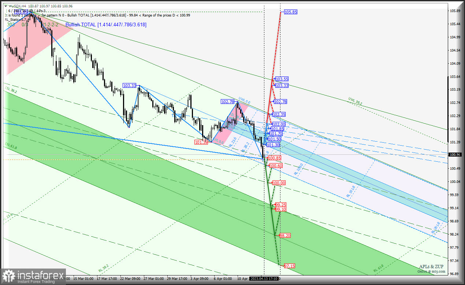465x285 pixels.
Task: Click 105.44 on the price scale
Action: (x=455, y=24)
